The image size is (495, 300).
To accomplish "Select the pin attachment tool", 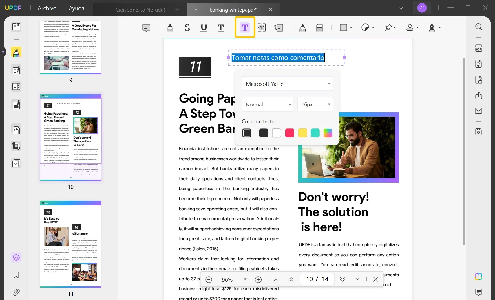I will pos(388,27).
